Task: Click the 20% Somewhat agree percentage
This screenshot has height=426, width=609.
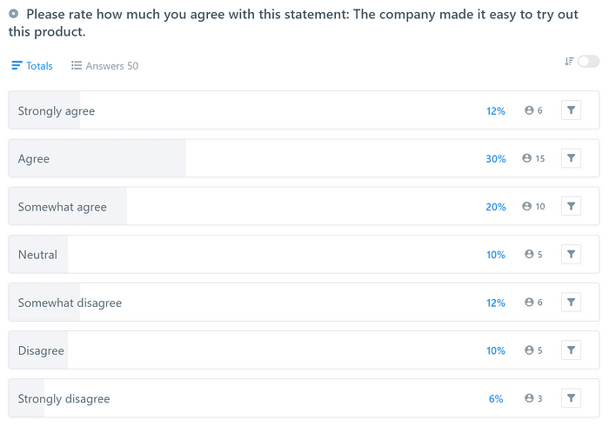Action: 496,207
